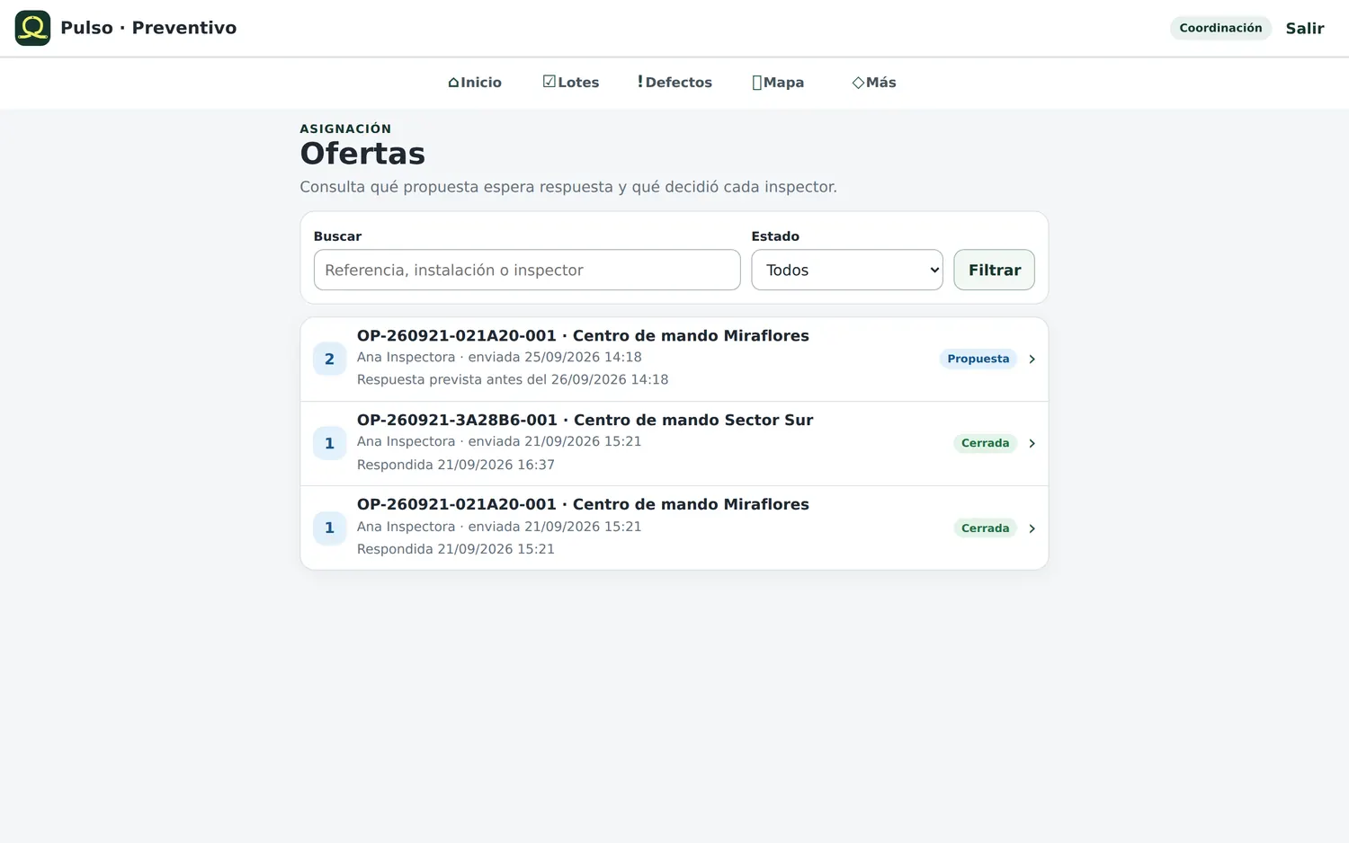Click 'Respuesta prevista antes del 26/09/2026 14:18'
The width and height of the screenshot is (1349, 843).
click(513, 379)
